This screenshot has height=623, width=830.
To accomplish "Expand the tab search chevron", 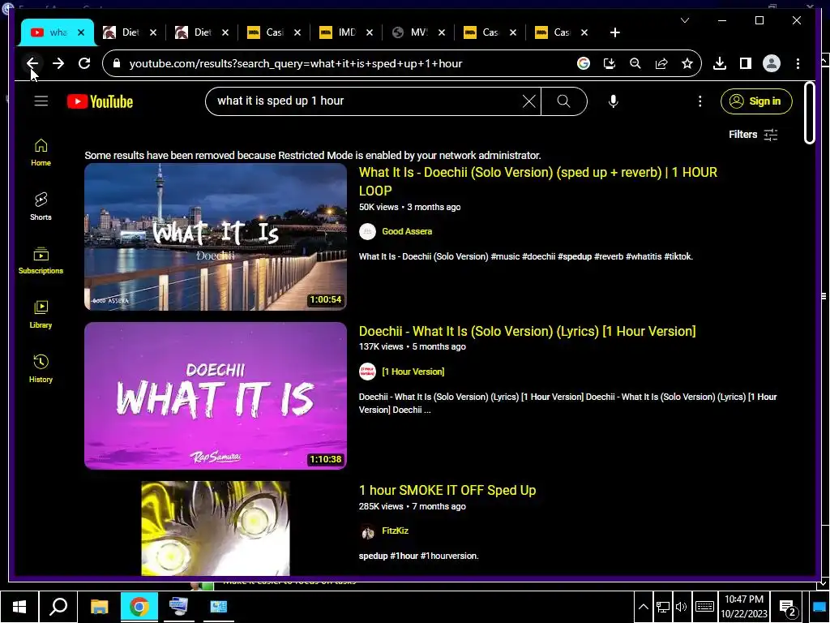I will coord(685,20).
